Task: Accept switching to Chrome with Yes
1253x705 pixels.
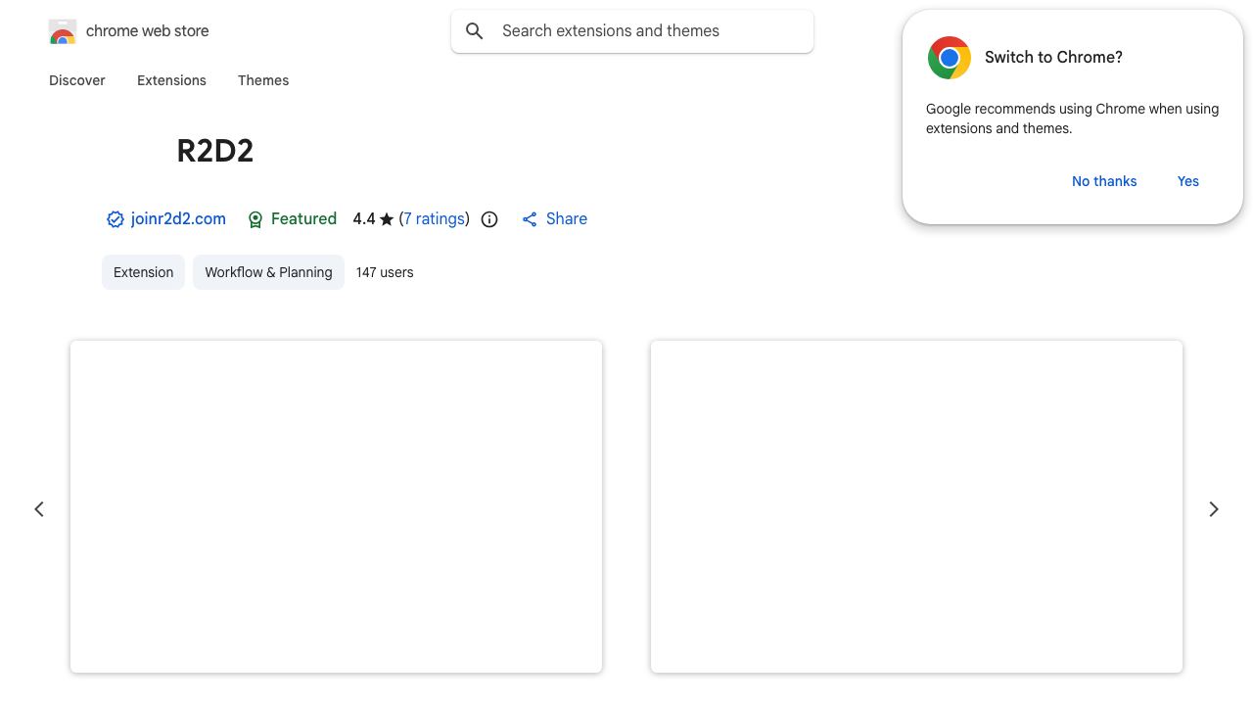Action: [x=1188, y=181]
